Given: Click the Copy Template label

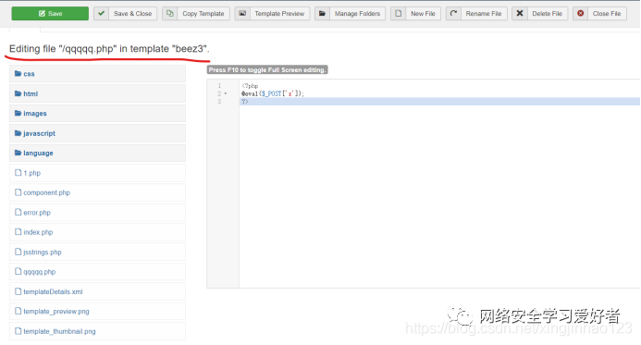Looking at the screenshot, I should click(203, 14).
